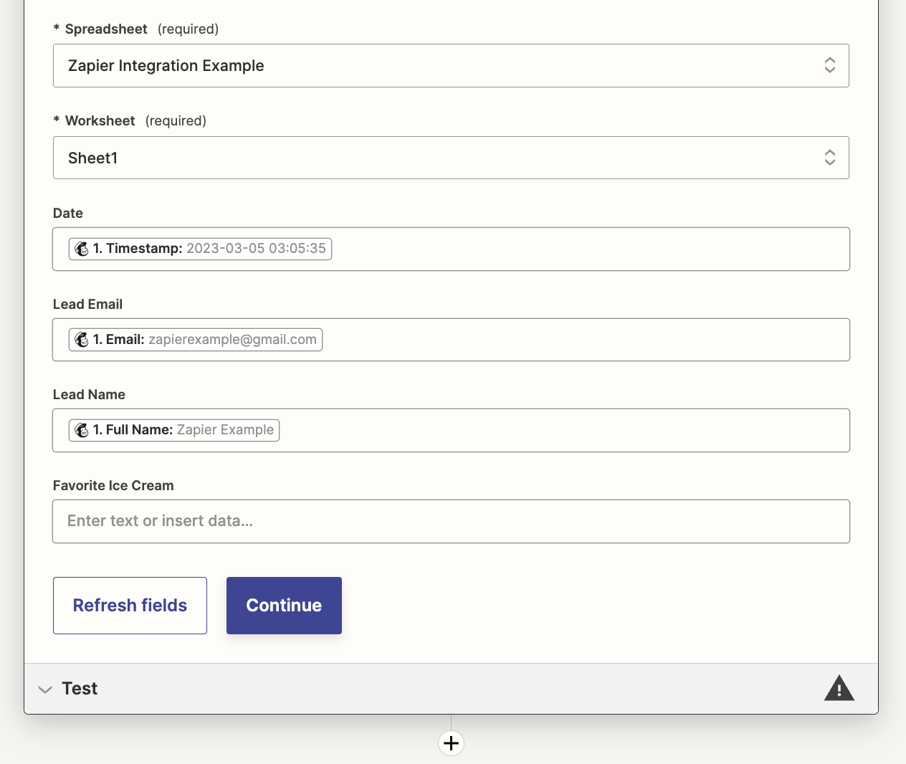
Task: Click the Mailchimp icon on Email pill
Action: pos(82,340)
